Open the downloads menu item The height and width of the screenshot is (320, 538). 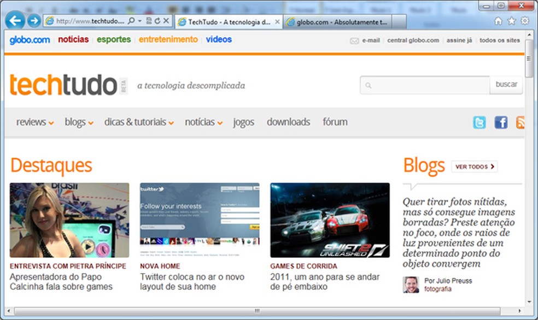pos(288,122)
